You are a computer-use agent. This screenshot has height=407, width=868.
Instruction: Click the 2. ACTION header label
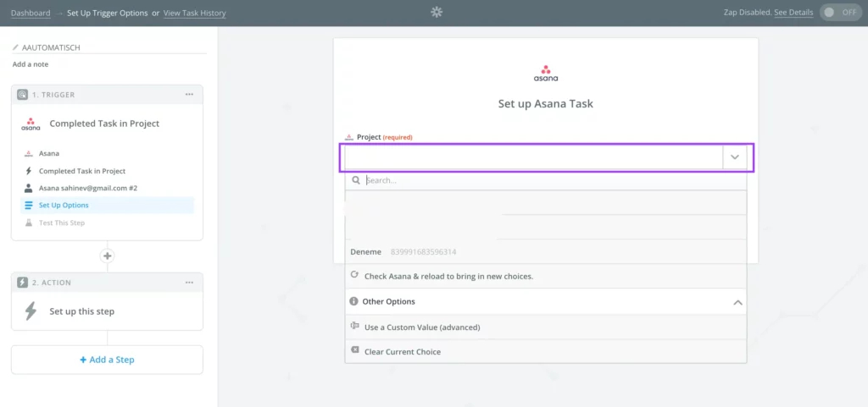(52, 283)
